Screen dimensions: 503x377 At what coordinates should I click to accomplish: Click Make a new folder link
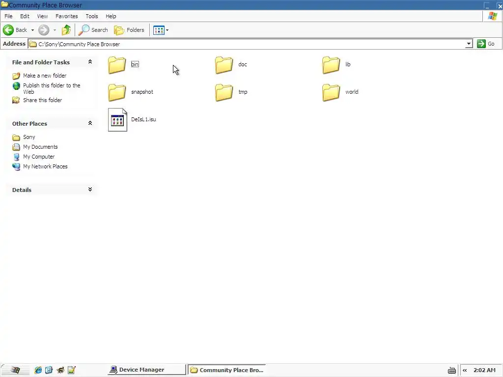[45, 76]
